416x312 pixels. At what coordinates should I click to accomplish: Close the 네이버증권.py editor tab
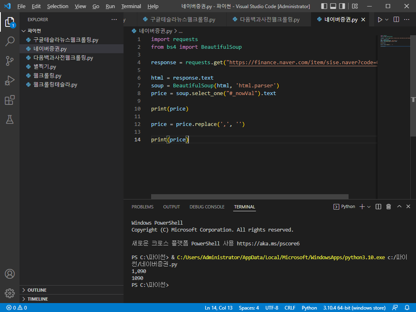click(x=364, y=19)
